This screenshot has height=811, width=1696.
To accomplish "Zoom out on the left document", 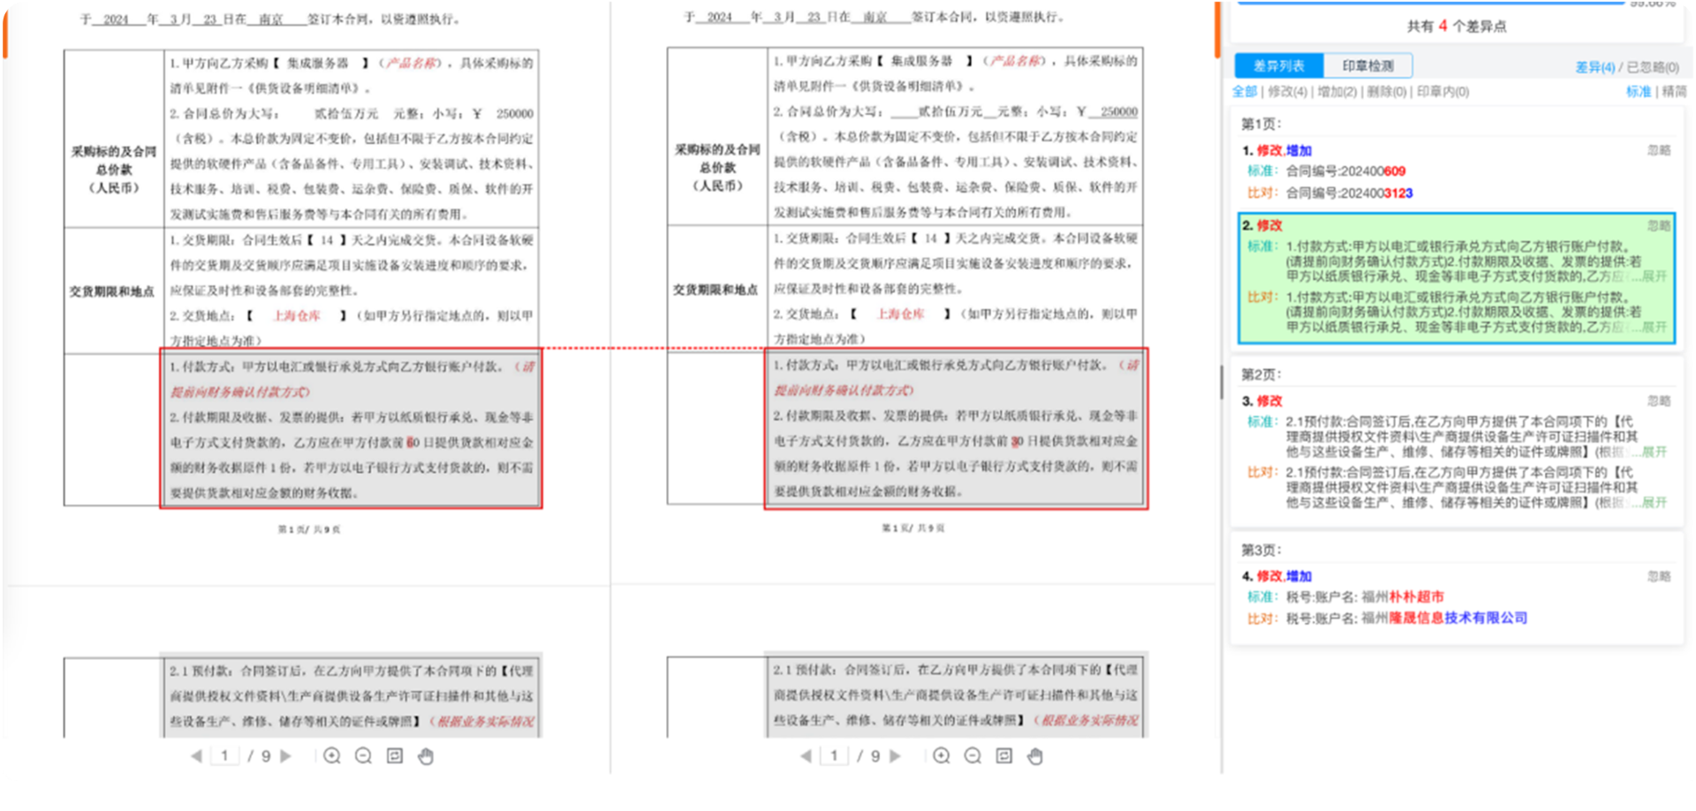I will click(363, 756).
